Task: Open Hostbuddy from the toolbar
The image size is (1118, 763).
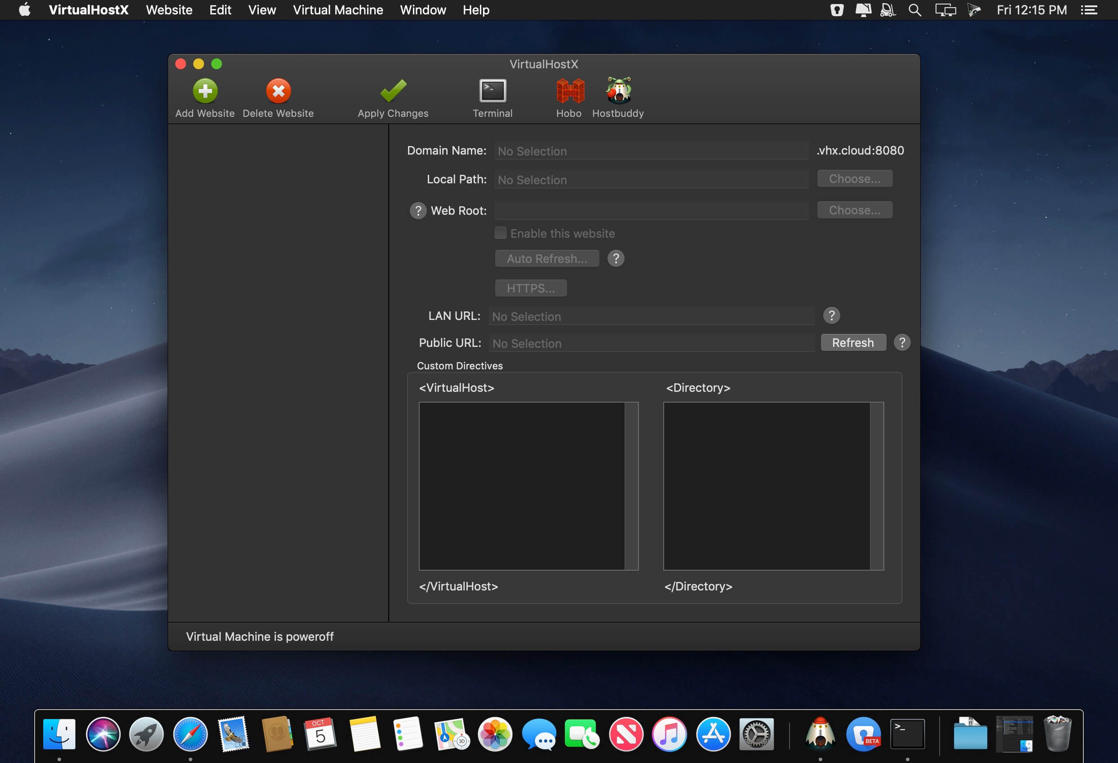Action: [618, 91]
